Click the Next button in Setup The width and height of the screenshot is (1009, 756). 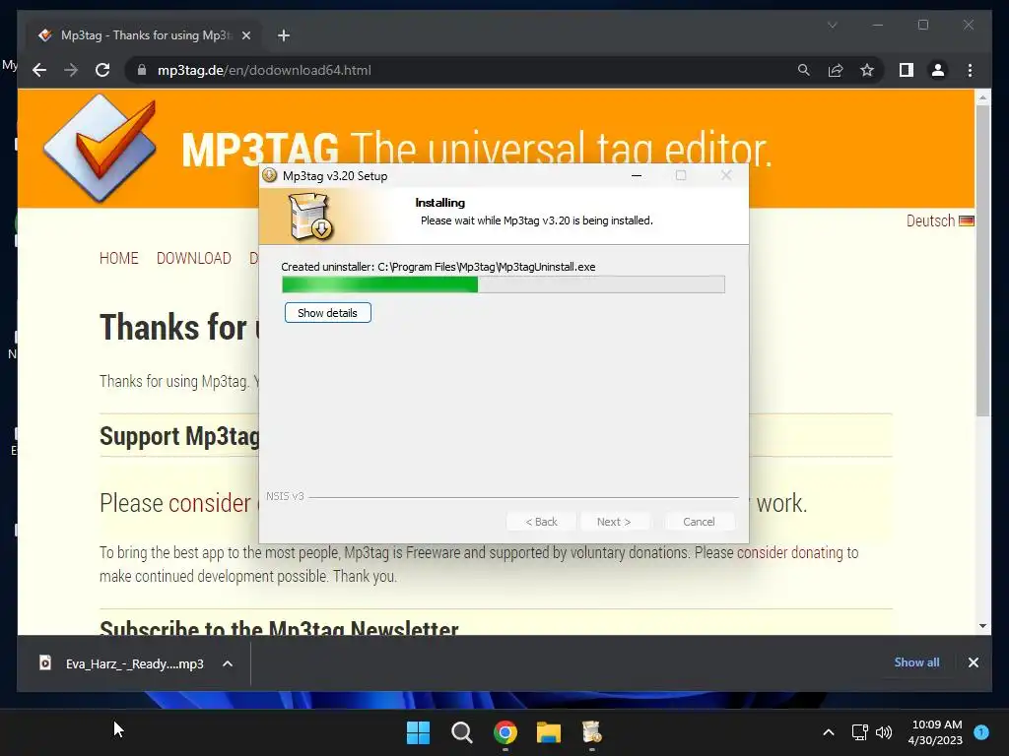click(x=614, y=522)
